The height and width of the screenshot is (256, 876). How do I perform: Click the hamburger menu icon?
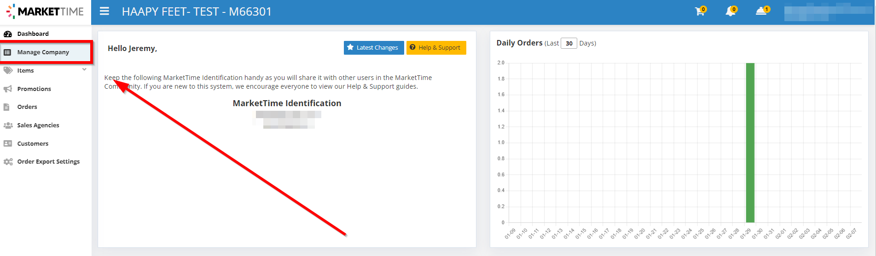[x=104, y=11]
